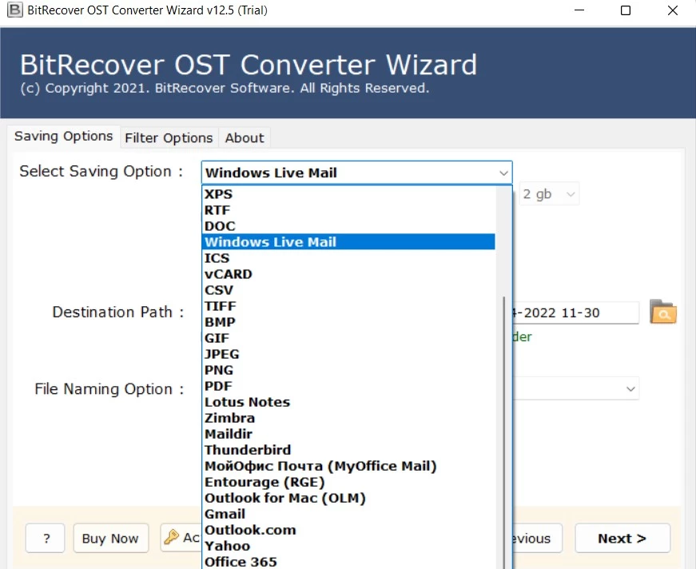This screenshot has width=696, height=569.
Task: Open the 2 gb split size dropdown
Action: pos(550,194)
